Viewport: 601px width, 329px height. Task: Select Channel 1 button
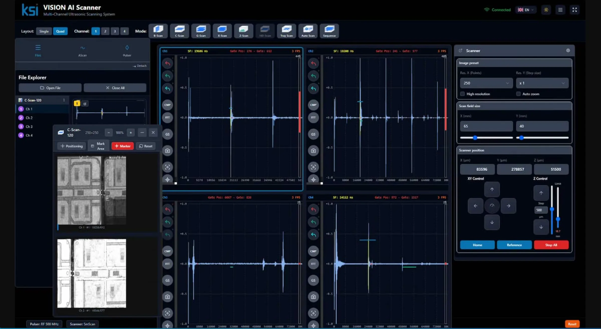(x=96, y=31)
